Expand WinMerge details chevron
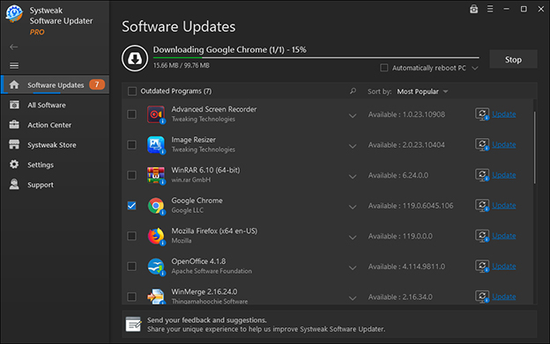The height and width of the screenshot is (344, 550). click(353, 298)
